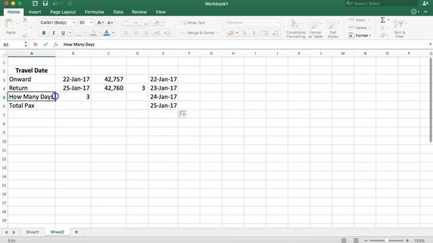The height and width of the screenshot is (243, 433).
Task: Open the Insert ribbon tab
Action: coord(35,12)
